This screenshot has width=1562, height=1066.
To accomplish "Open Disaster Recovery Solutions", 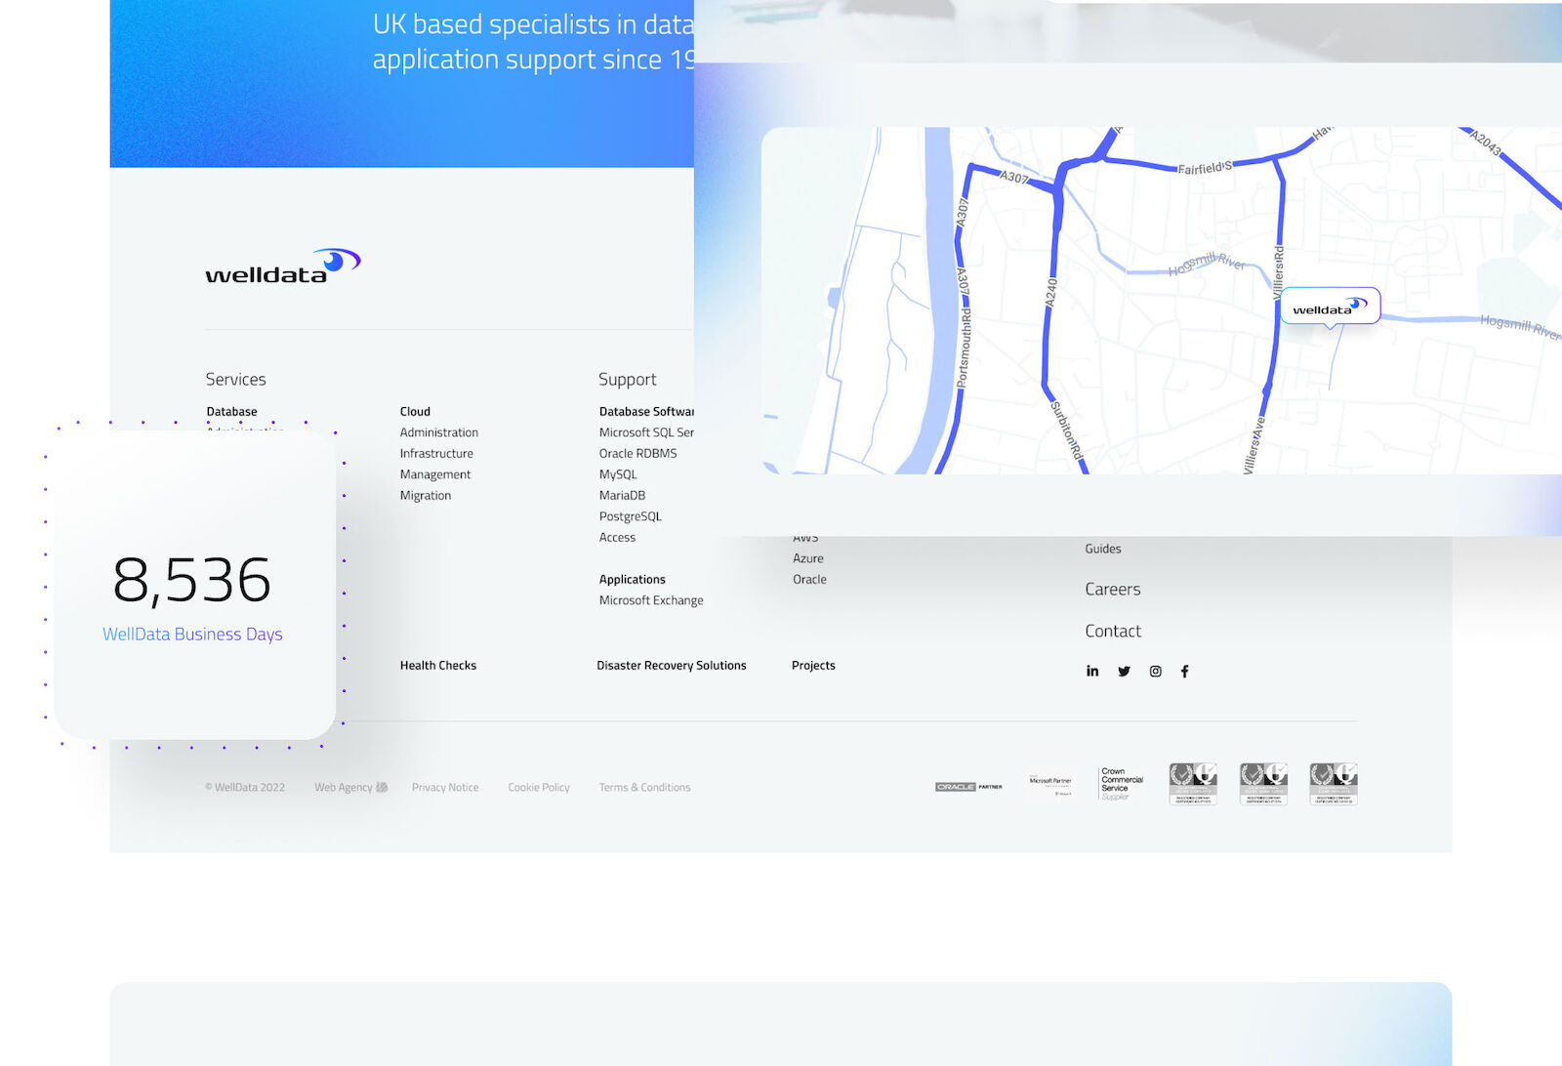I will [671, 666].
